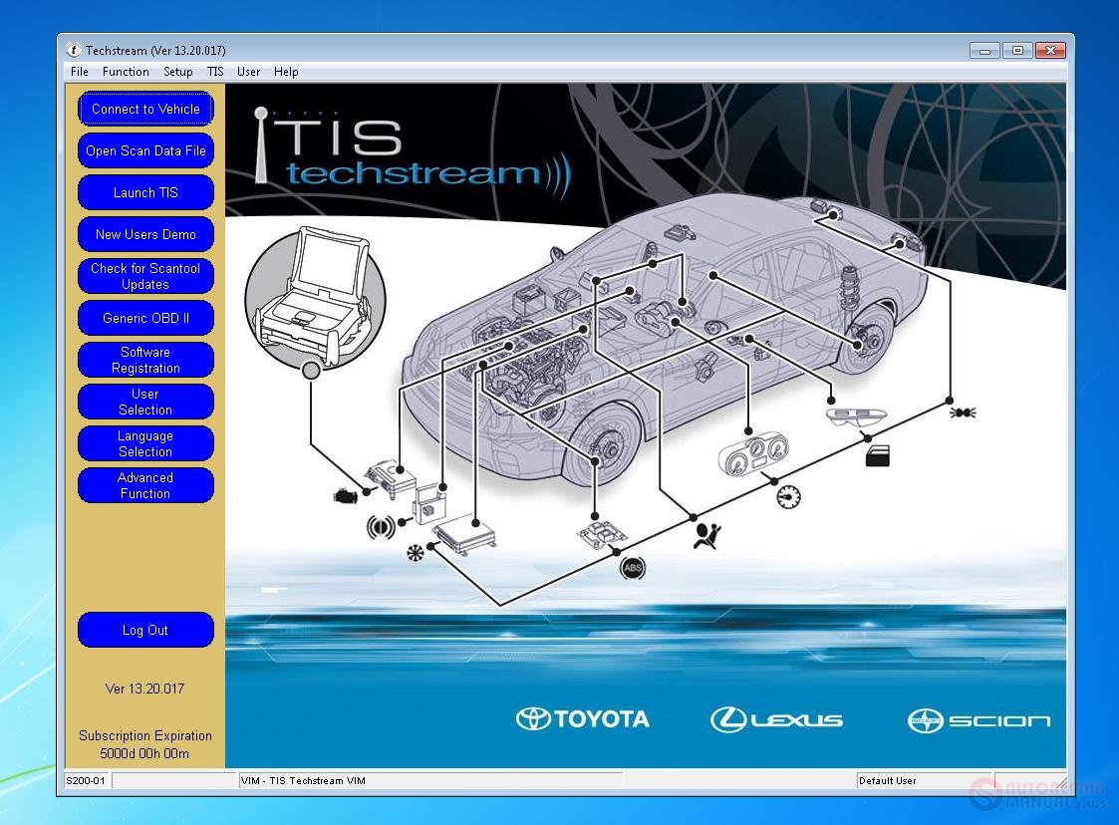
Task: Open Advanced Function
Action: tap(145, 485)
